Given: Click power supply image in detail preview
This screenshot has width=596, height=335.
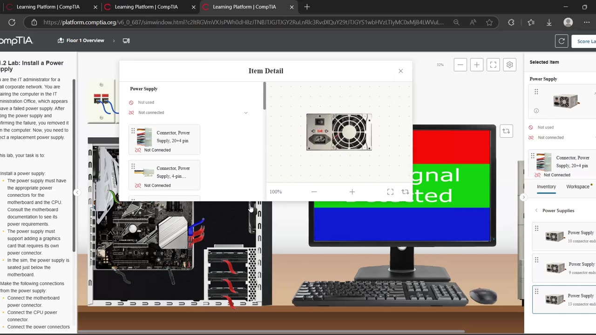Looking at the screenshot, I should (339, 132).
